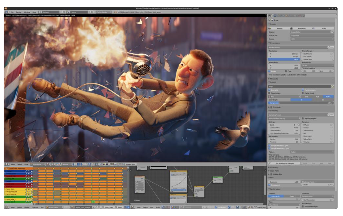Image resolution: width=343 pixels, height=216 pixels.
Task: Click Resolution X value field
Action: click(x=284, y=54)
